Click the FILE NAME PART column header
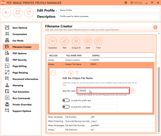161x136 pixels. tap(74, 55)
